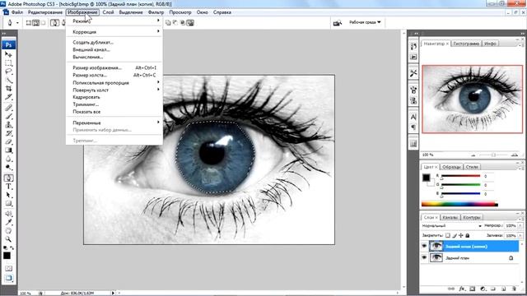The height and width of the screenshot is (296, 527).
Task: Toggle Quick Mask mode
Action: [x=8, y=269]
